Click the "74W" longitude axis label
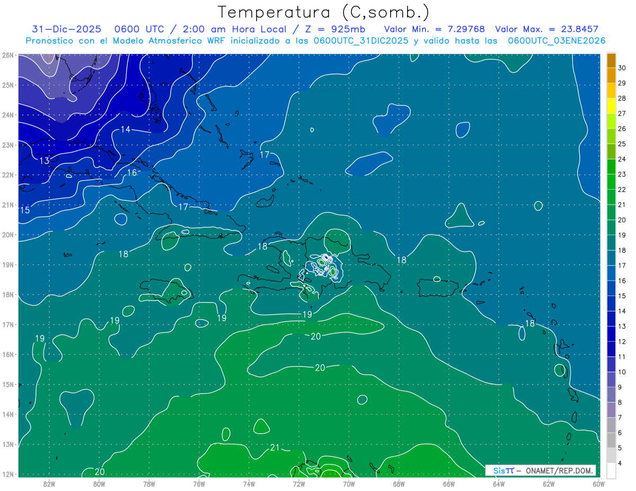636x491 pixels. 249,484
